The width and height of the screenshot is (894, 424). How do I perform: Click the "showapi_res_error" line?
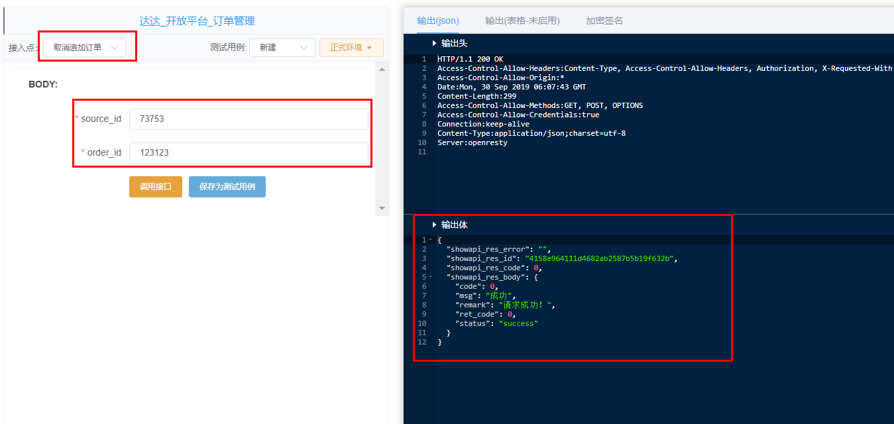click(498, 249)
